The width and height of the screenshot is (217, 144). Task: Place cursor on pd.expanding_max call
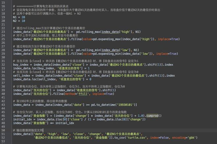point(107,39)
